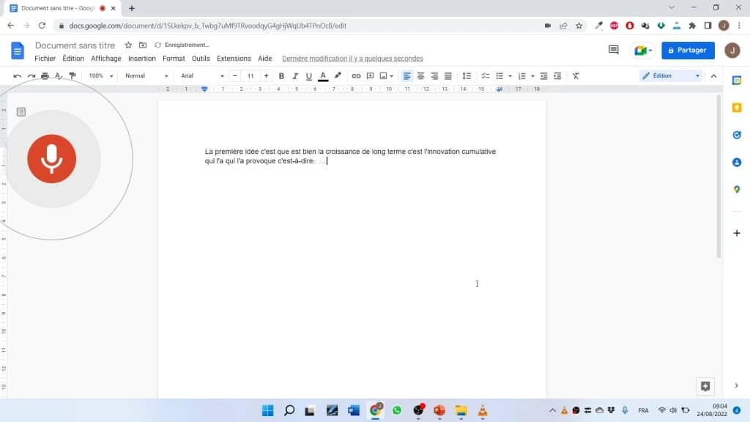The image size is (750, 422).
Task: Open Word from the Windows taskbar
Action: tap(354, 410)
